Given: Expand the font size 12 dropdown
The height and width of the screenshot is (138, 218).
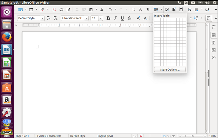Looking at the screenshot, I should coord(101,18).
